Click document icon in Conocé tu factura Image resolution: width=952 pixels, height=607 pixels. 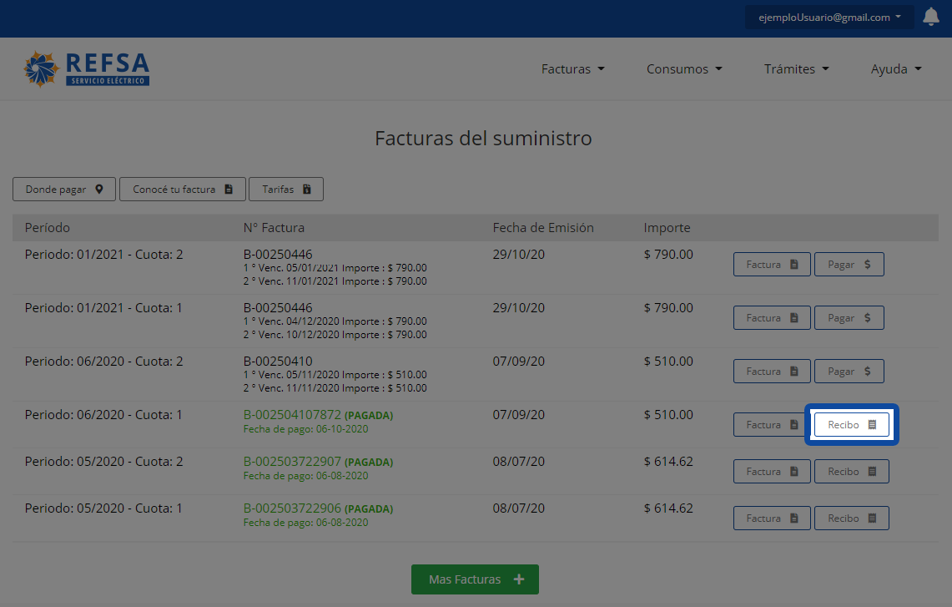coord(229,190)
